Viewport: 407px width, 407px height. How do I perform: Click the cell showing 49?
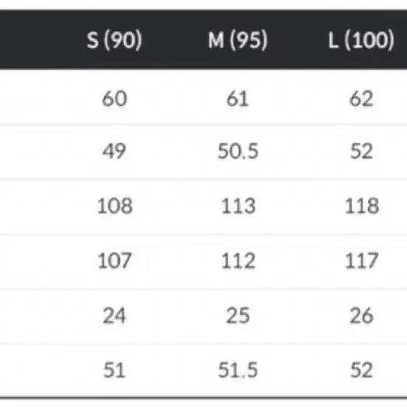tap(114, 151)
